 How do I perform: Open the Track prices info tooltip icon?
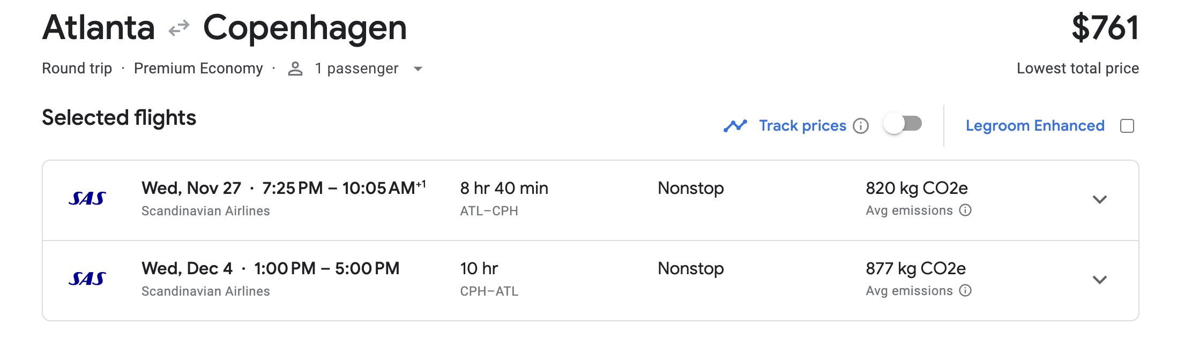point(862,126)
